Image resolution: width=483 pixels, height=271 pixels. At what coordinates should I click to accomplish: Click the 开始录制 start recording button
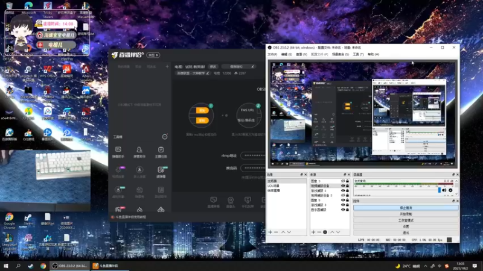[x=406, y=214]
